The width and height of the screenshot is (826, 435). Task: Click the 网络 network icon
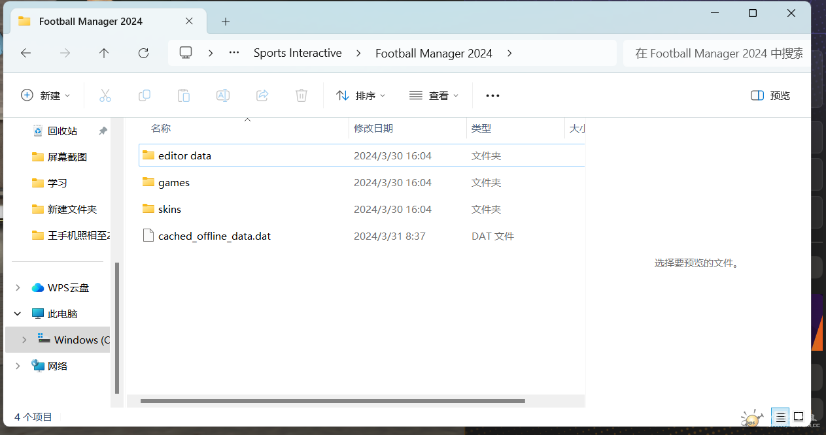38,366
